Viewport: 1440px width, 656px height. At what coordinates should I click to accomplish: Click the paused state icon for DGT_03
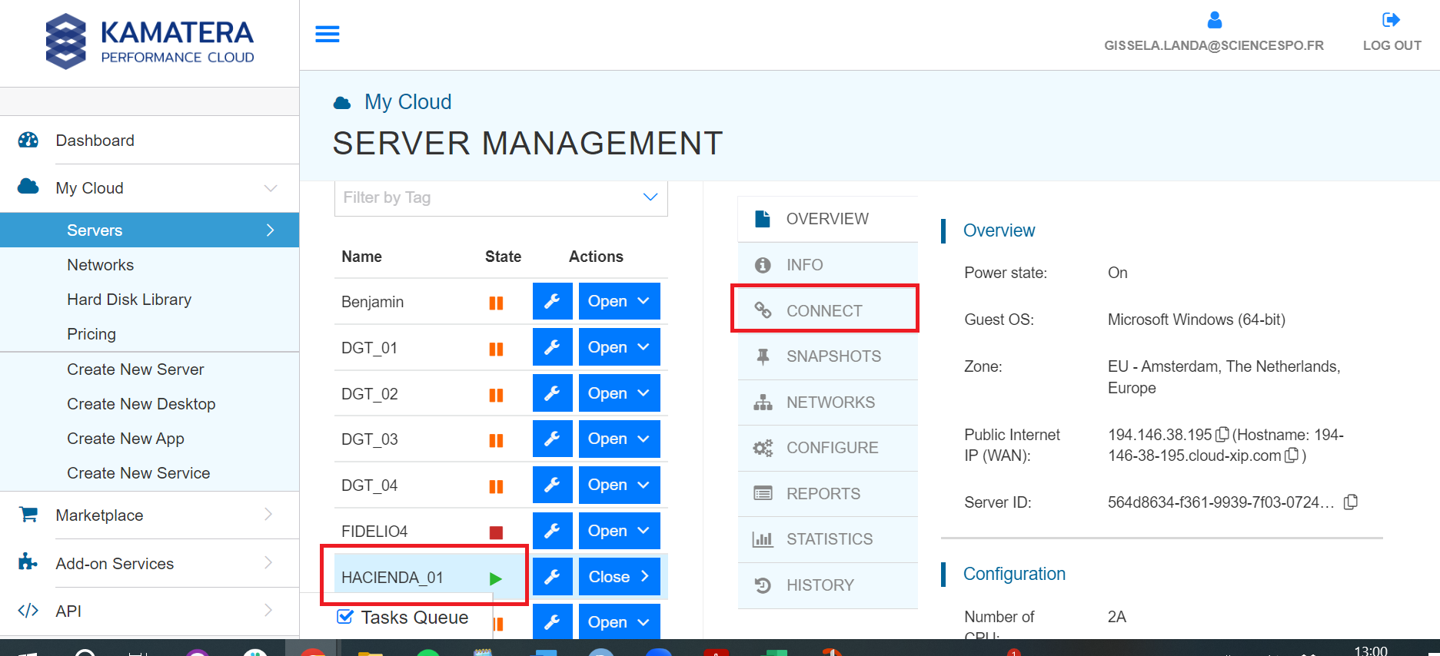496,440
